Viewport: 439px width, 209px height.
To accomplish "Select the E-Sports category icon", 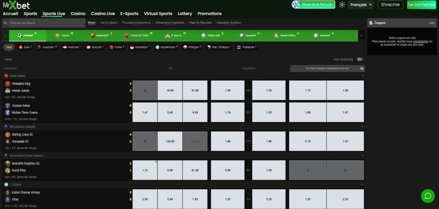I will [x=168, y=36].
